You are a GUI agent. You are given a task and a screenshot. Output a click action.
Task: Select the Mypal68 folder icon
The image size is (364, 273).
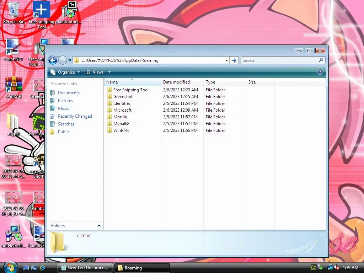pos(109,123)
